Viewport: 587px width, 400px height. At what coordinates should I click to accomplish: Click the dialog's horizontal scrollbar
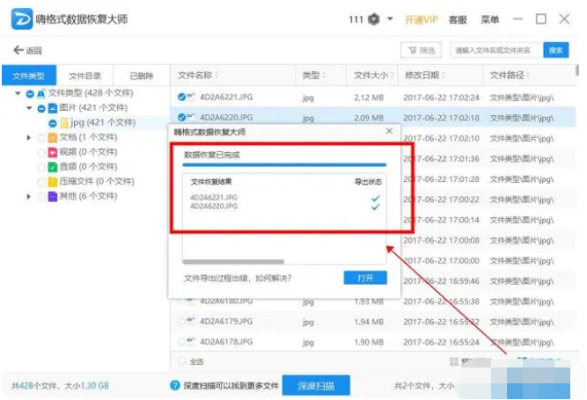pos(233,262)
